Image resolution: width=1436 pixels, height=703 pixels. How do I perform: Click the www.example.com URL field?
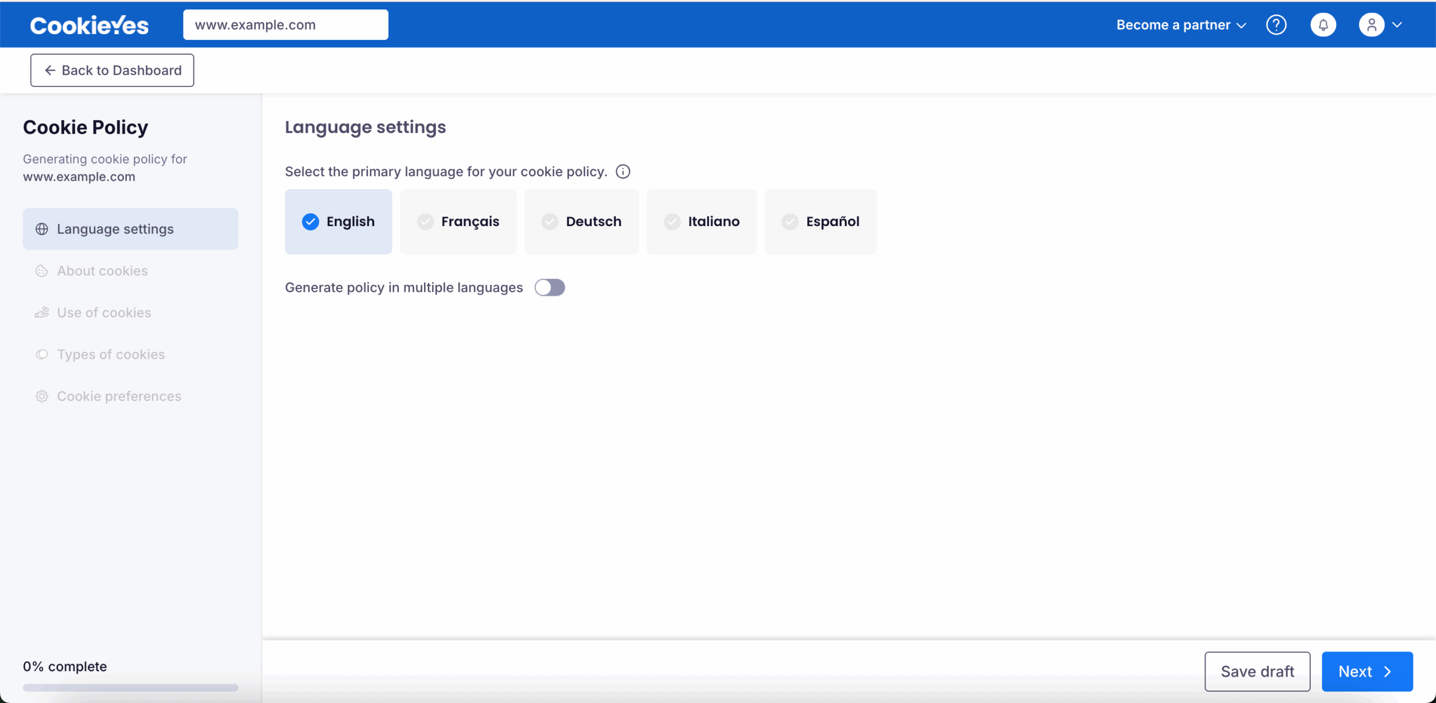286,24
